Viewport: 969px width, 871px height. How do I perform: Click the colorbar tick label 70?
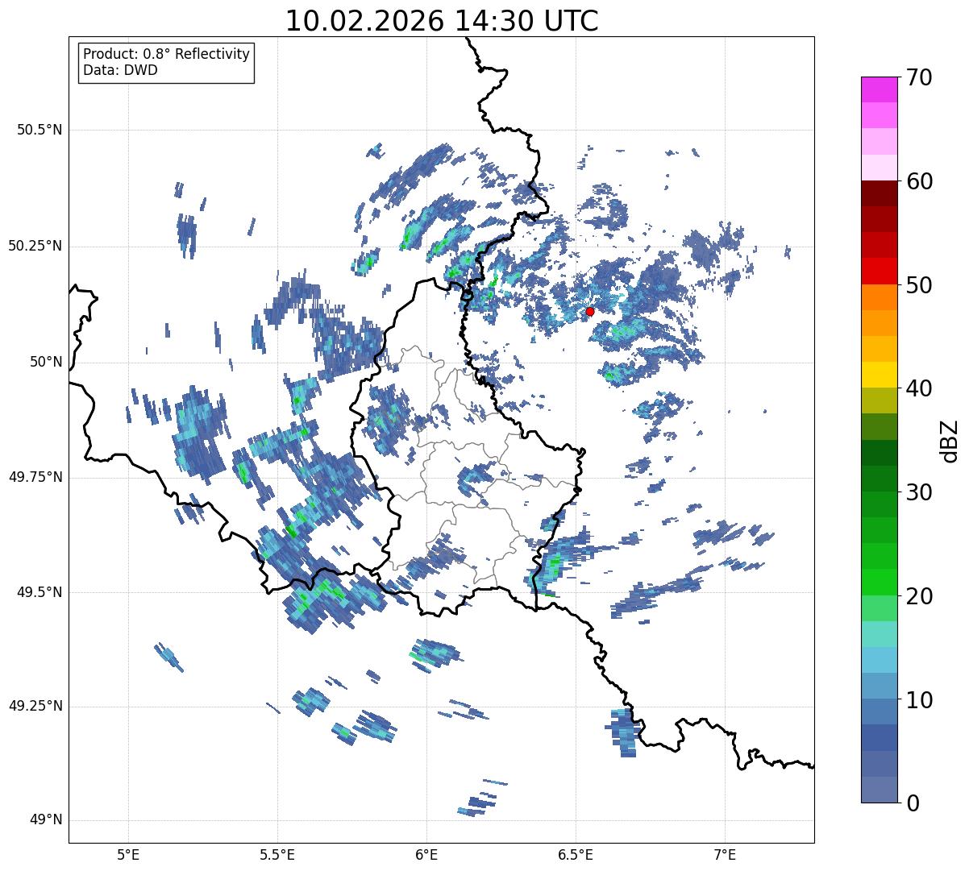click(919, 77)
